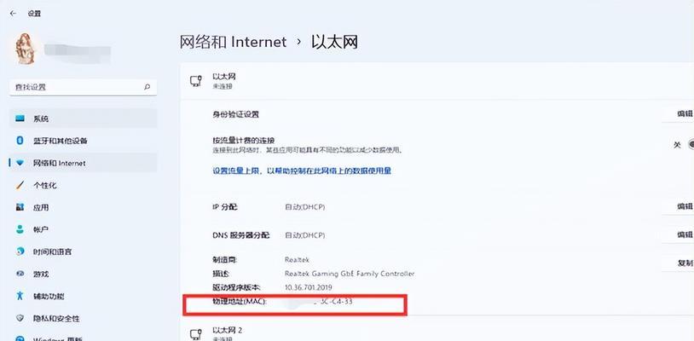Click the 设置流量上限 data limit link

(x=302, y=170)
